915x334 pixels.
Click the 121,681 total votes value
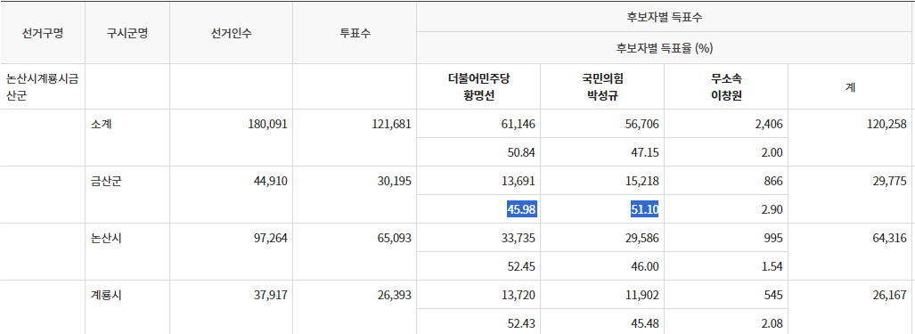(x=391, y=124)
